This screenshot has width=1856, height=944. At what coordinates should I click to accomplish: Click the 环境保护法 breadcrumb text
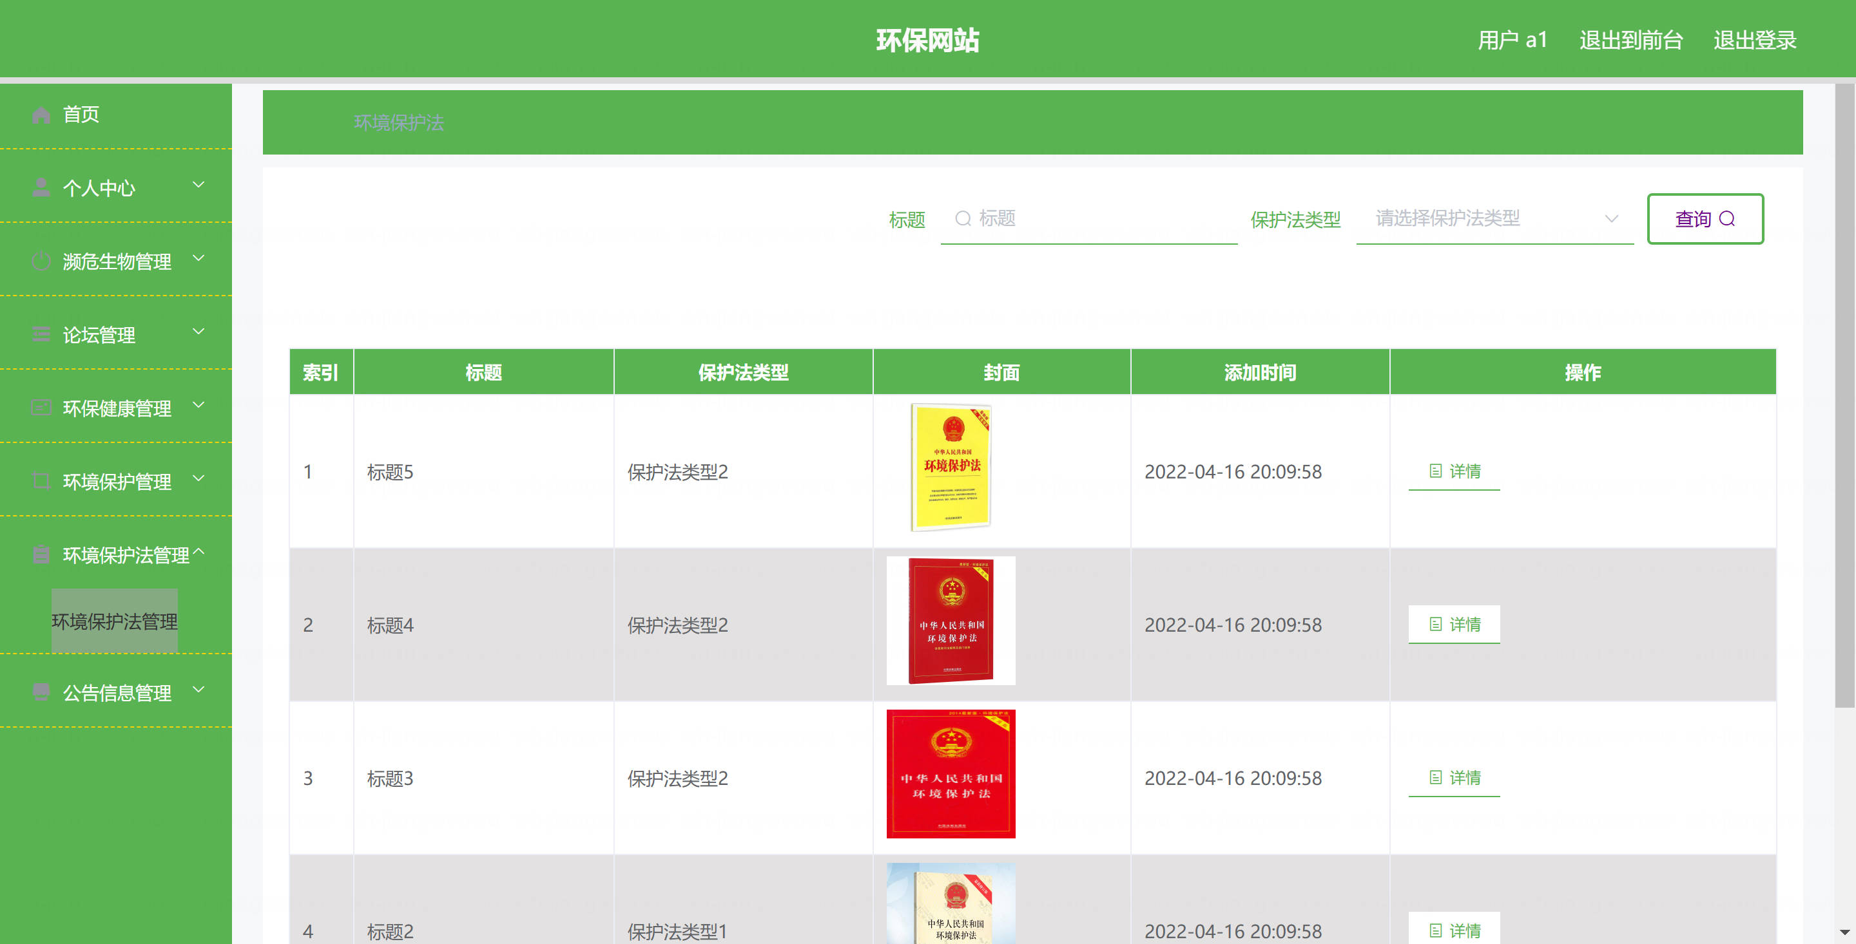[x=399, y=123]
